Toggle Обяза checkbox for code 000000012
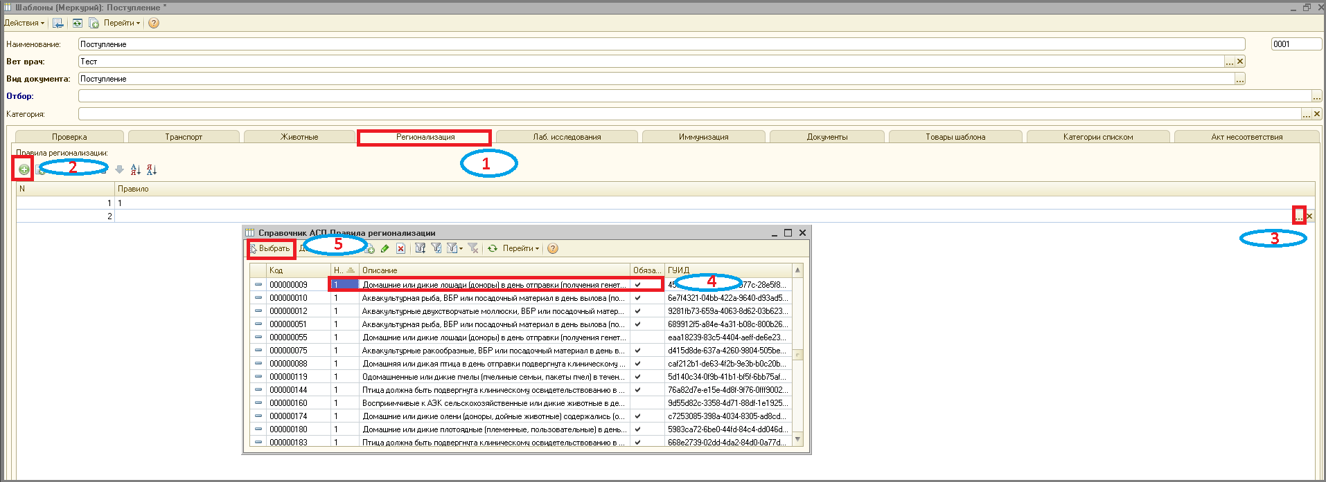1326x482 pixels. [x=637, y=311]
